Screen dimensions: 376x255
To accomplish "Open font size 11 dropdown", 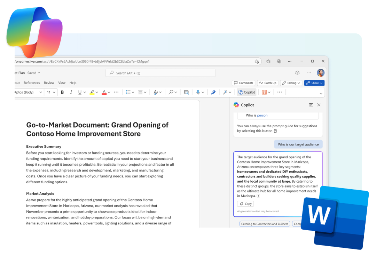I will pyautogui.click(x=54, y=92).
